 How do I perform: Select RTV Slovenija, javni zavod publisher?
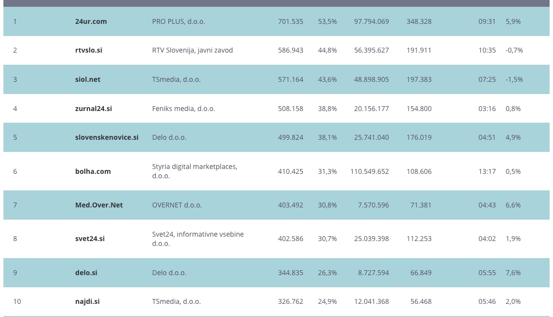pyautogui.click(x=193, y=50)
